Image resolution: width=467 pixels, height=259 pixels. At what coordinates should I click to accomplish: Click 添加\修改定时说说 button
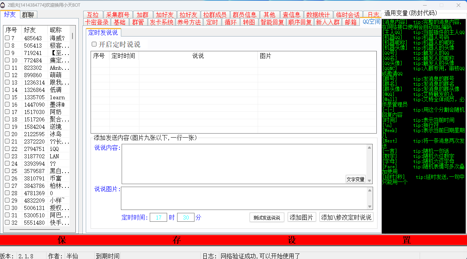(346, 217)
